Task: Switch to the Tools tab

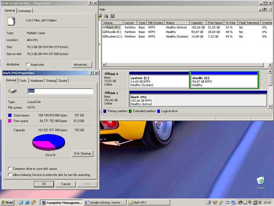Action: click(23, 81)
